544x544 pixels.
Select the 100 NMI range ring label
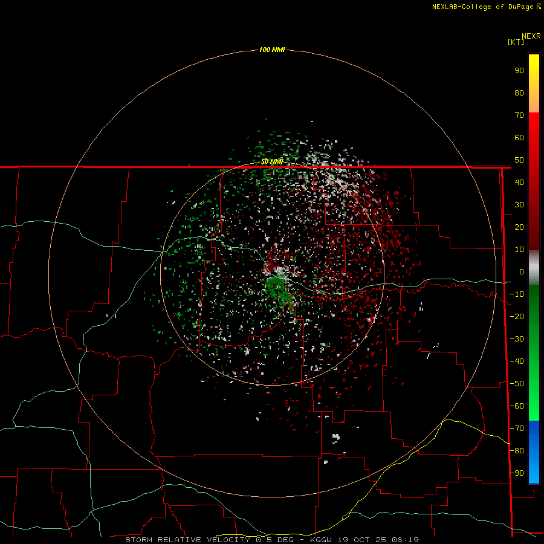(x=272, y=50)
